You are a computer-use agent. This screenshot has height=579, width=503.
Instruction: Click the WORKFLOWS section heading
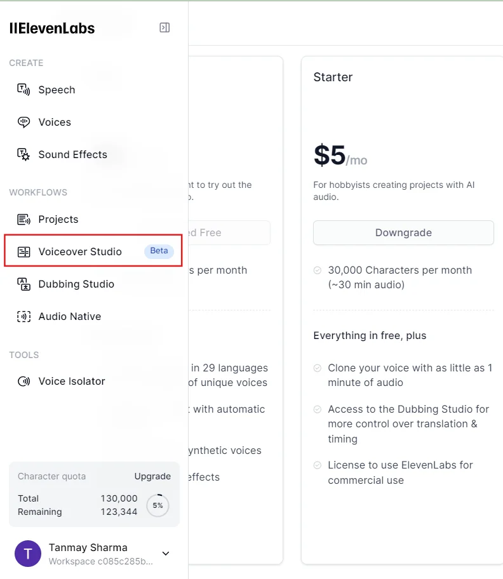point(38,193)
